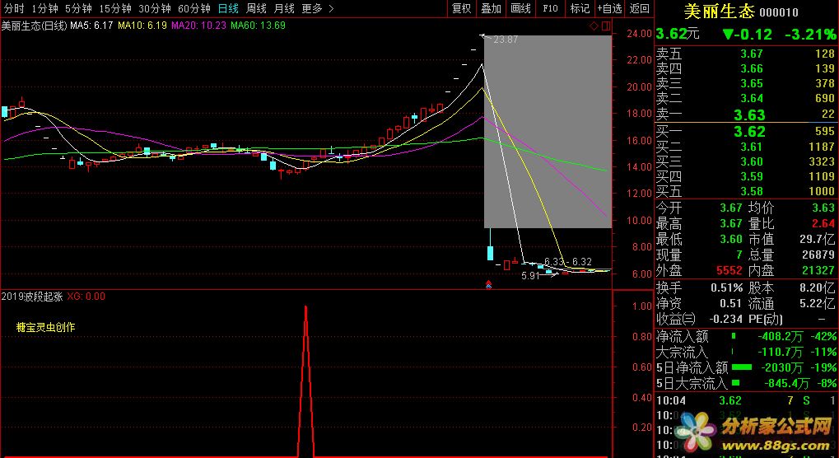Click the 返回 back button

point(640,8)
